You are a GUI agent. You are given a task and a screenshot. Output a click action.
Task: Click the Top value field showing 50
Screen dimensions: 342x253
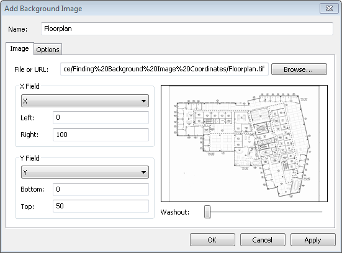[x=101, y=206]
